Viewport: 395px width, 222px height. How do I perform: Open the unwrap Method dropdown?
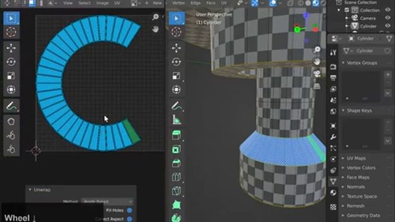(108, 202)
